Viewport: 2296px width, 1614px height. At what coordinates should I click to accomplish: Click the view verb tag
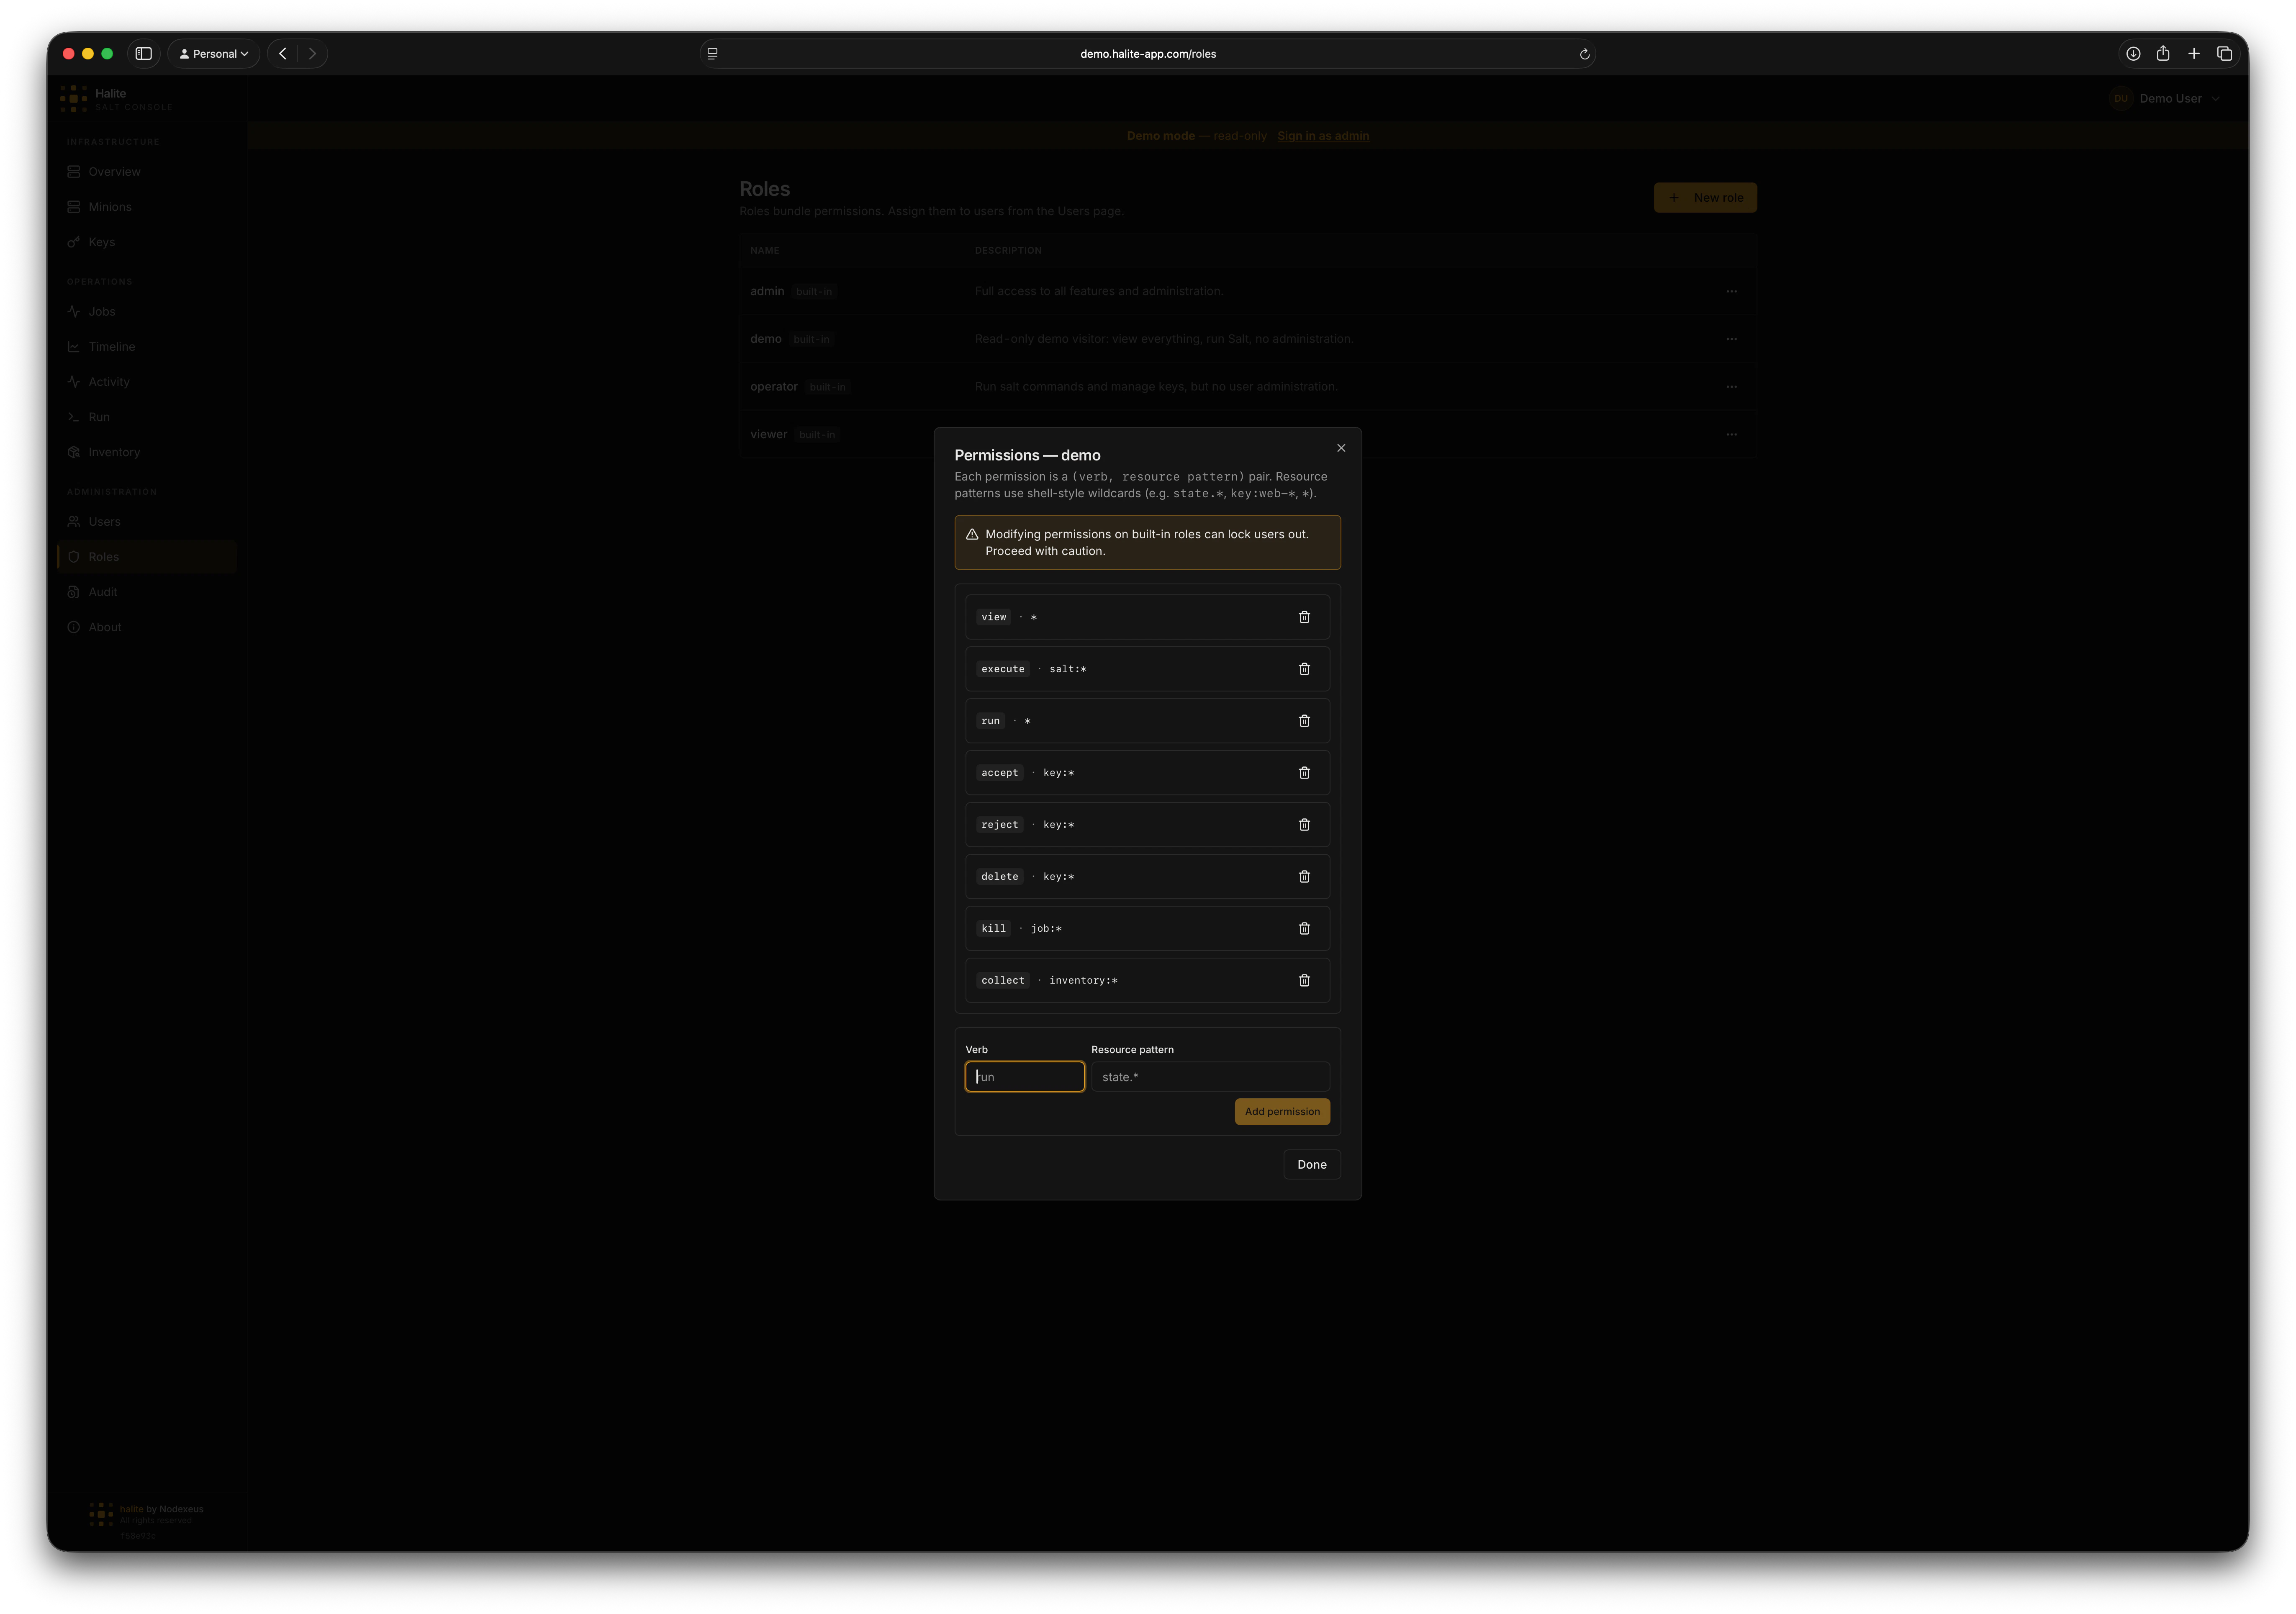tap(993, 617)
